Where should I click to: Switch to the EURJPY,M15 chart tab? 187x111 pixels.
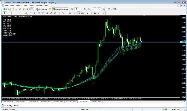pos(96,102)
